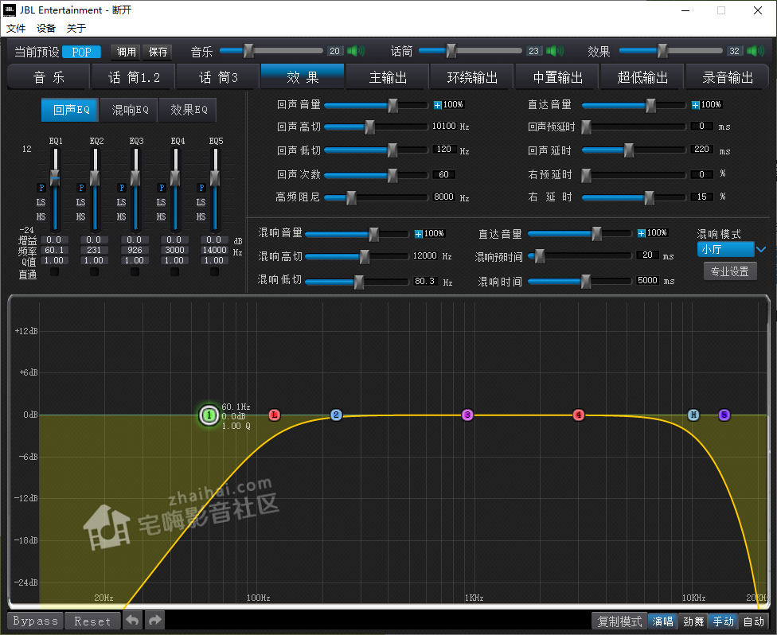Click the 音乐 master volume slider
This screenshot has width=777, height=635.
(271, 50)
